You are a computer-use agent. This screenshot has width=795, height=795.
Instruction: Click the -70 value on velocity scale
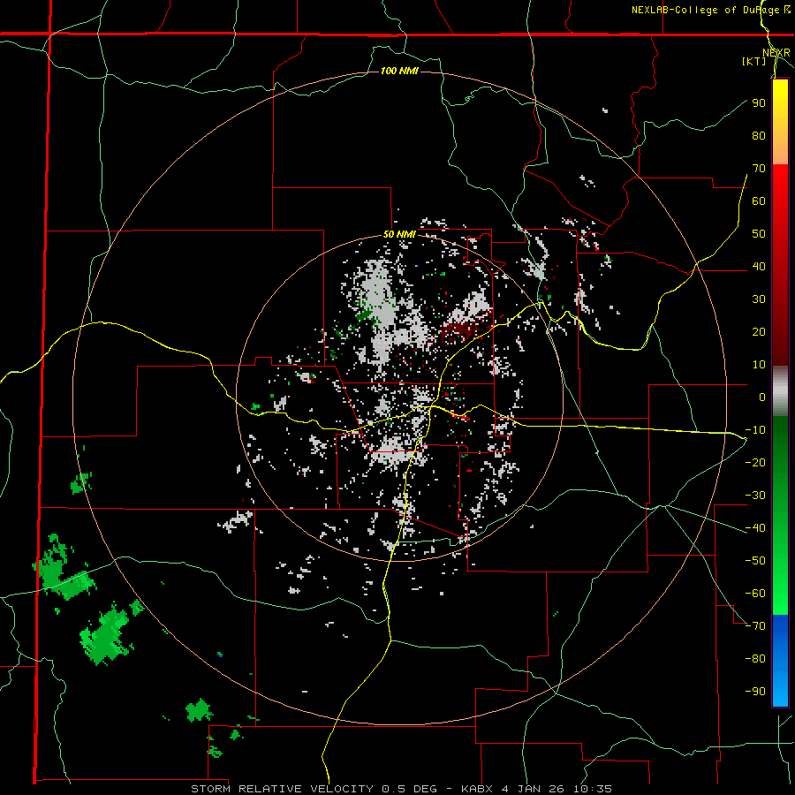[x=755, y=625]
